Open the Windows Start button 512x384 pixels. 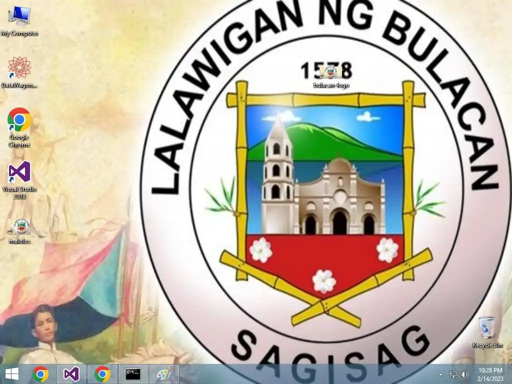12,374
